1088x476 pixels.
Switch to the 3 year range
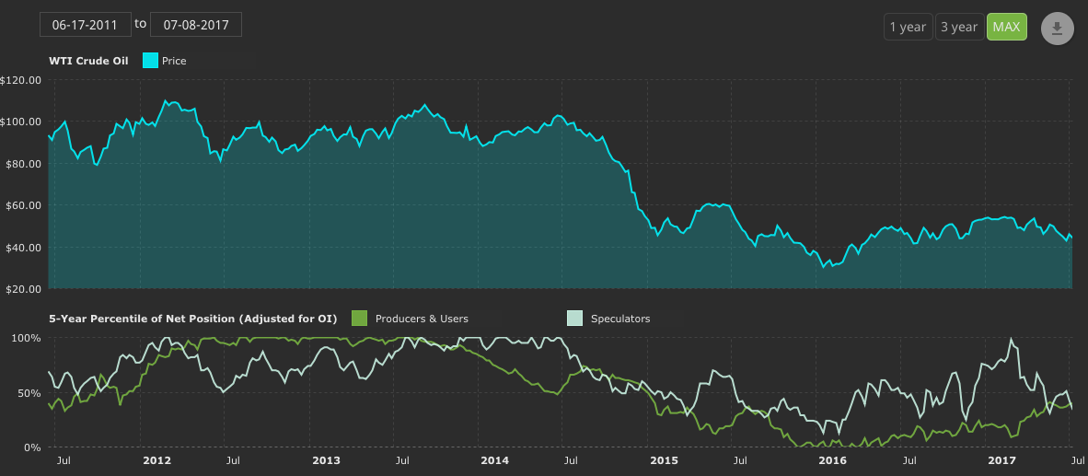pos(959,27)
